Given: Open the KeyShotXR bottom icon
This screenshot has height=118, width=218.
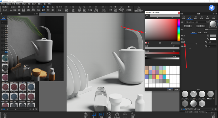Looking at the screenshot, I should pos(117,115).
